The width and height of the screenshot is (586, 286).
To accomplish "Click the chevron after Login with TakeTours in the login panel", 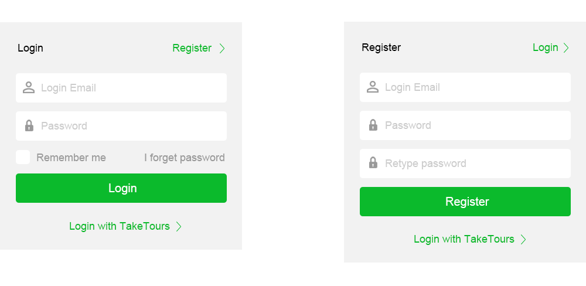I will (179, 227).
